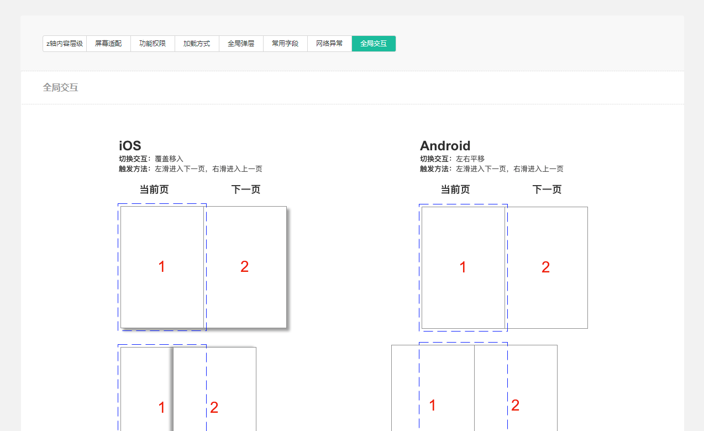Select the active 全局交互 tab

(374, 44)
